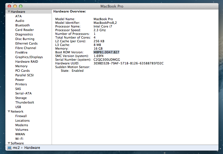
Task: Select WWAN under Network
Action: point(20,134)
